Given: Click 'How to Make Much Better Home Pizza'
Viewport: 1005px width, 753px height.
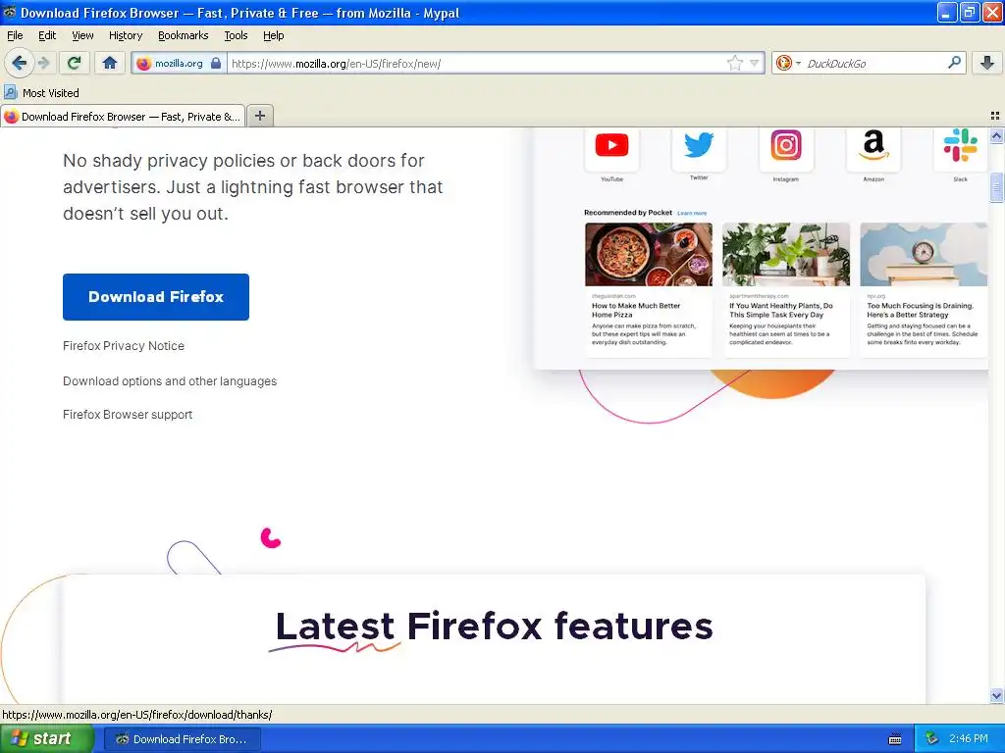Looking at the screenshot, I should pos(636,310).
